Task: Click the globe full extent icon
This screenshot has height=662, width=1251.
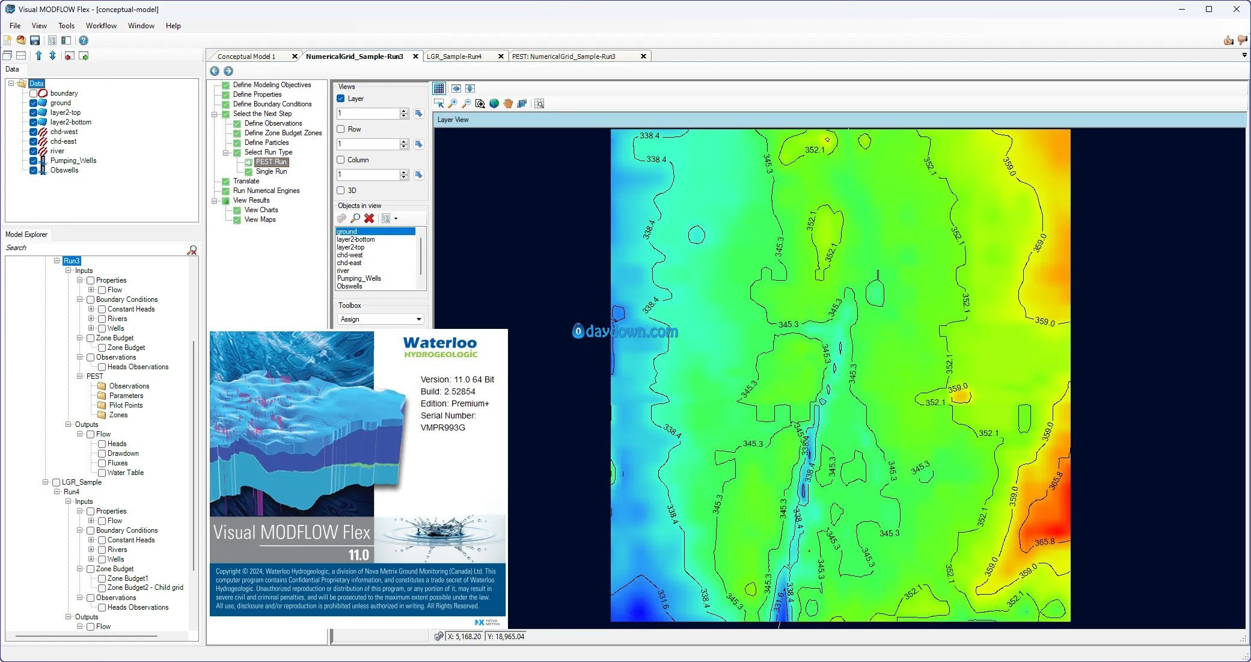Action: pyautogui.click(x=494, y=103)
